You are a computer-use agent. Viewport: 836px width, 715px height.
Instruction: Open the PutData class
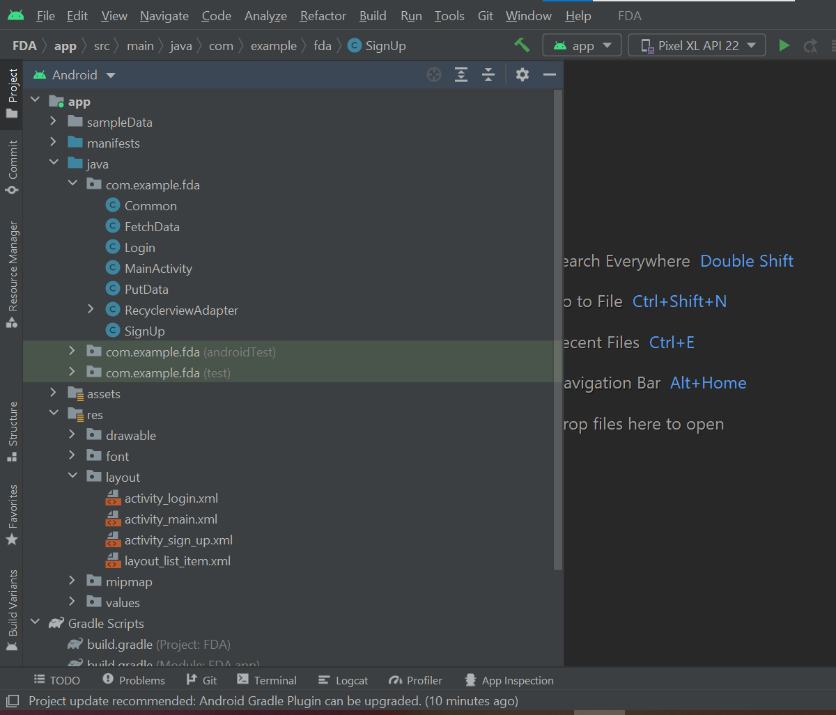(x=146, y=290)
